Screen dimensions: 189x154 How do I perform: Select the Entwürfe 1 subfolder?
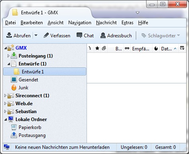44,71
